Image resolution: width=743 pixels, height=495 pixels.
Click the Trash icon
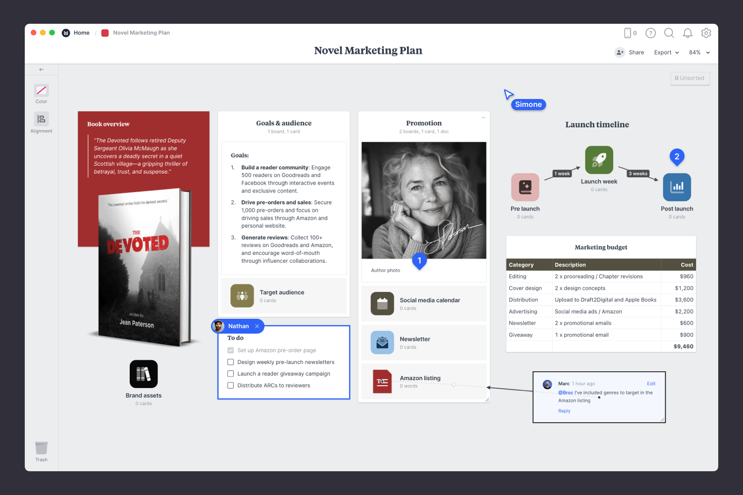tap(41, 448)
